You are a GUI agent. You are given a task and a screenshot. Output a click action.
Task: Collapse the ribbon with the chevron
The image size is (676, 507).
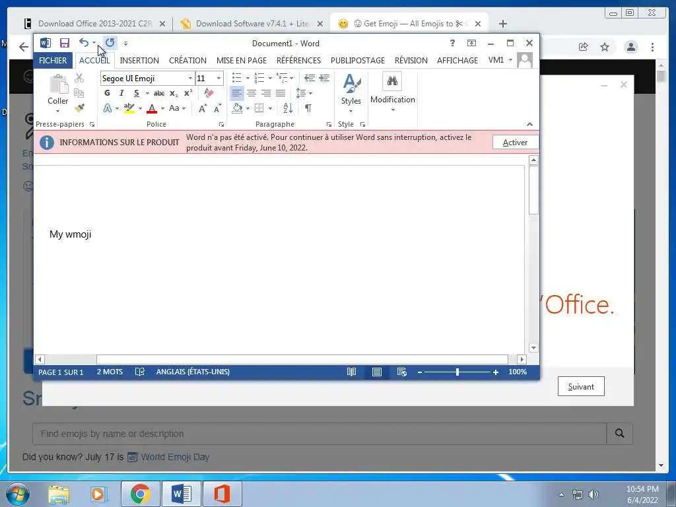(x=530, y=124)
